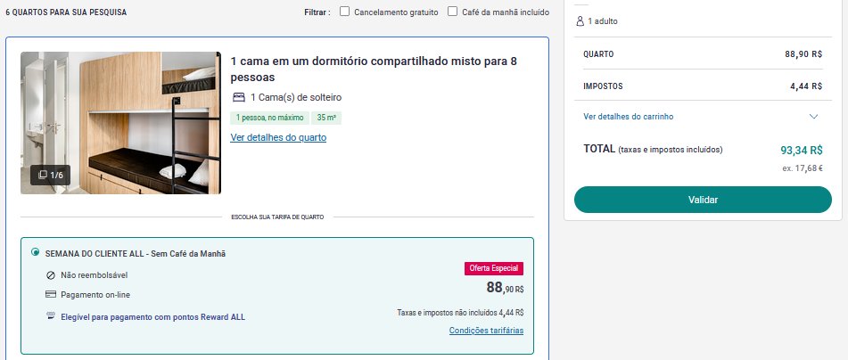The width and height of the screenshot is (848, 360).
Task: Click the online payment card icon
Action: click(51, 295)
